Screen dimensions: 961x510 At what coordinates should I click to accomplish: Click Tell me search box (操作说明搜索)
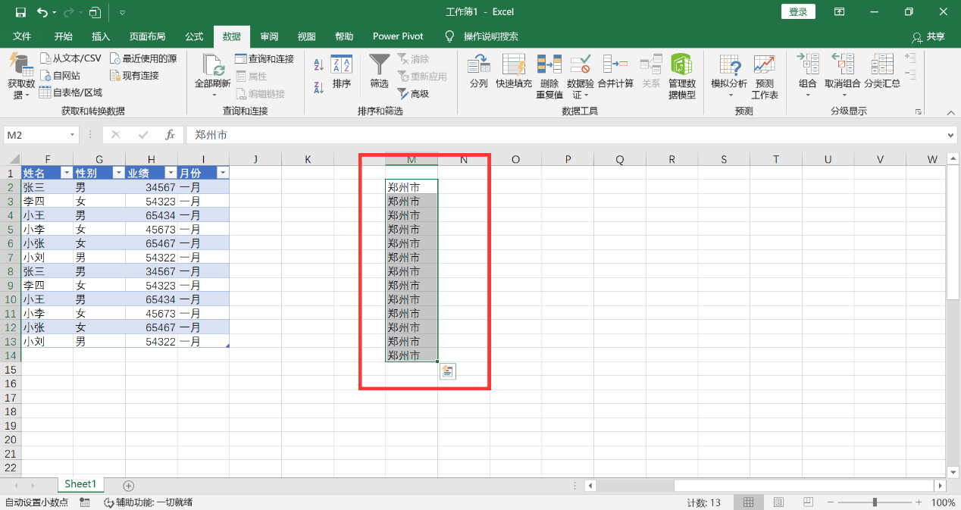click(481, 36)
